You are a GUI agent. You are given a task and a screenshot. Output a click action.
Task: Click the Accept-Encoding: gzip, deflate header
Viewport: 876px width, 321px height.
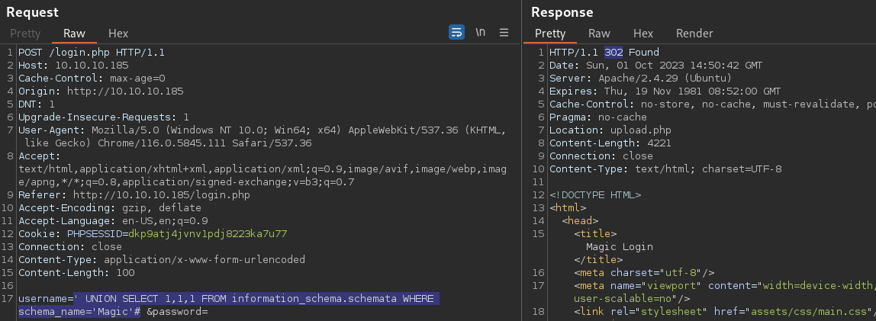[110, 208]
